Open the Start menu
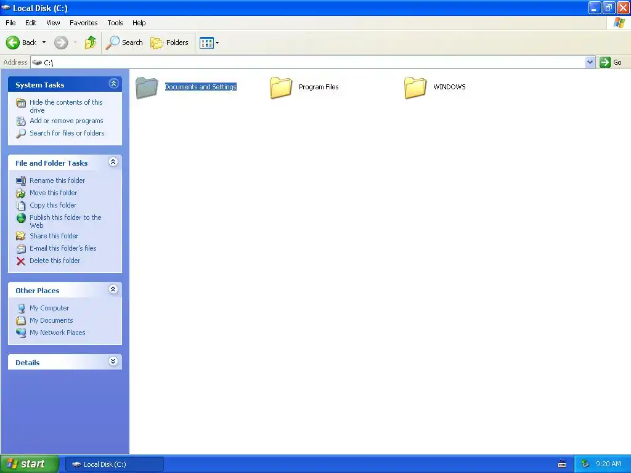The image size is (631, 473). click(x=30, y=464)
